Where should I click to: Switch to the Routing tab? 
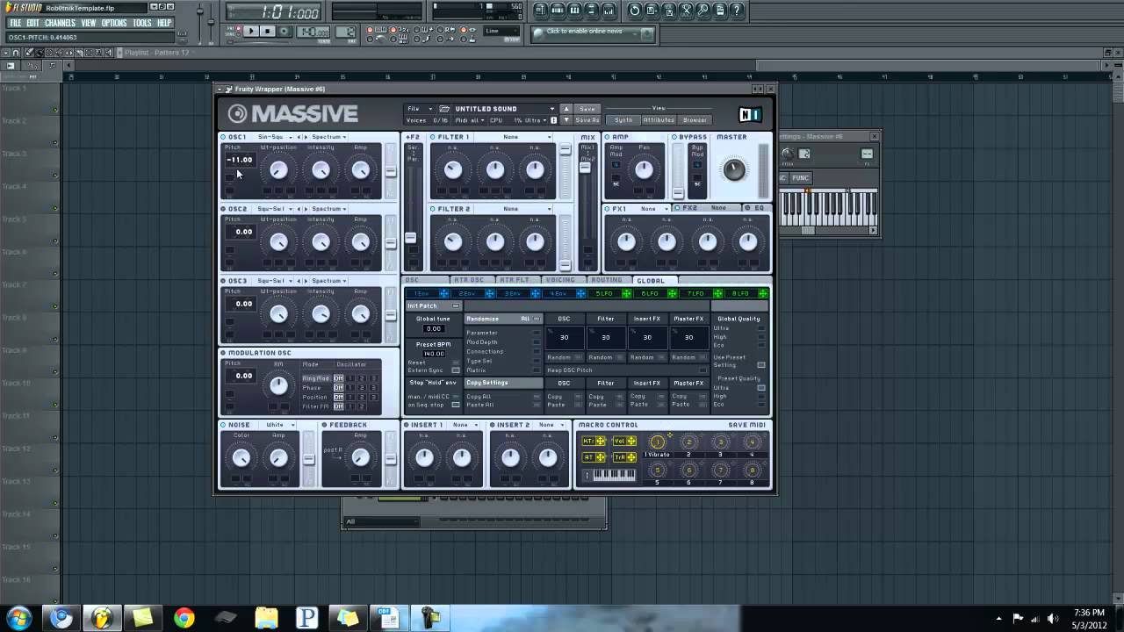tap(607, 281)
